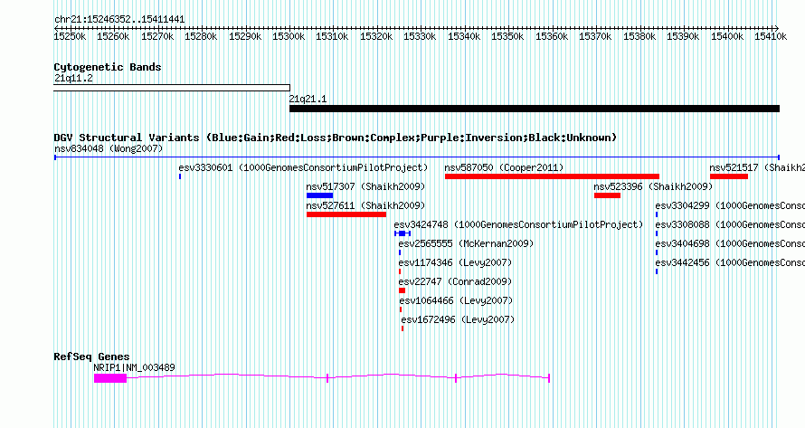Click the nsv834048 (Wong2007) variant label
The image size is (805, 428).
pos(109,149)
